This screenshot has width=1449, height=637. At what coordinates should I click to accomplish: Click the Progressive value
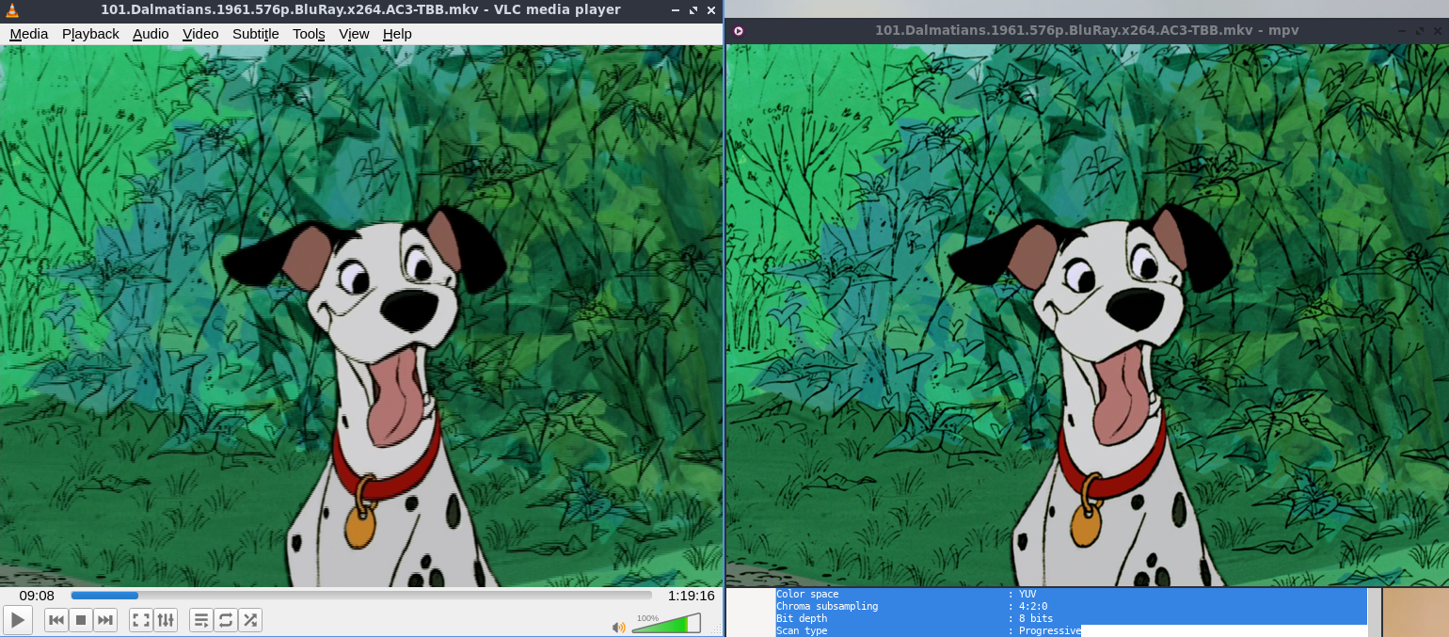coord(1050,631)
